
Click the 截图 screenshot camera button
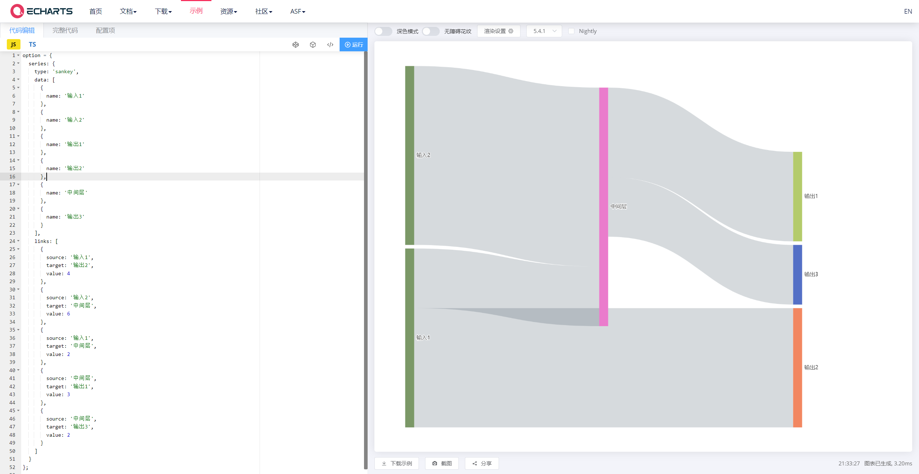442,463
